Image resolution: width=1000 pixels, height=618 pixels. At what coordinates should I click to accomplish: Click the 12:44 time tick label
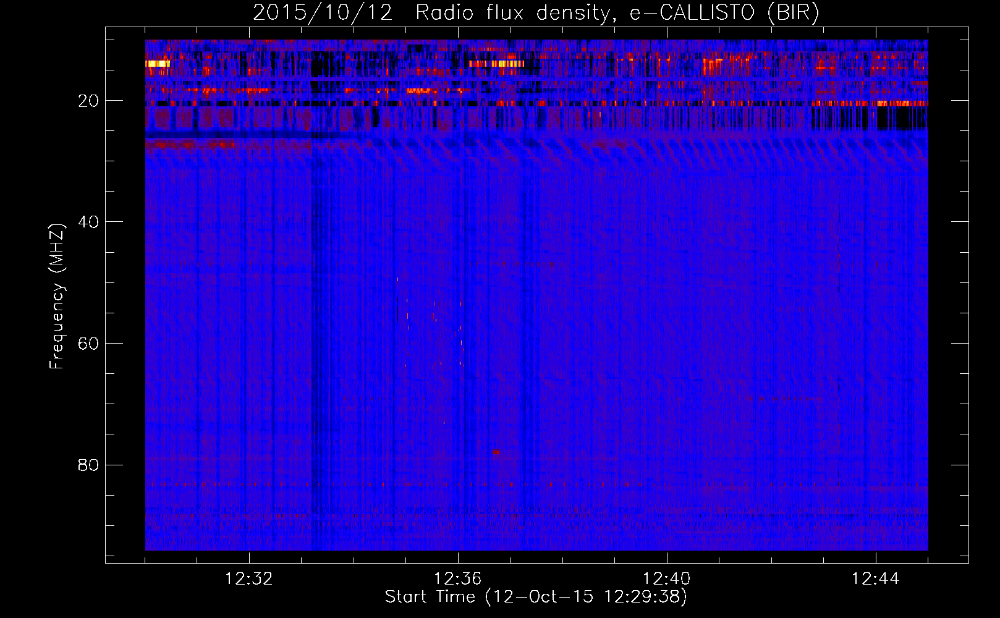pyautogui.click(x=876, y=579)
